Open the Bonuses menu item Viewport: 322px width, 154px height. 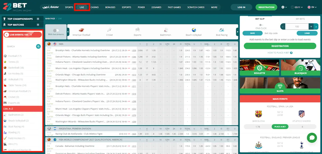[110, 7]
